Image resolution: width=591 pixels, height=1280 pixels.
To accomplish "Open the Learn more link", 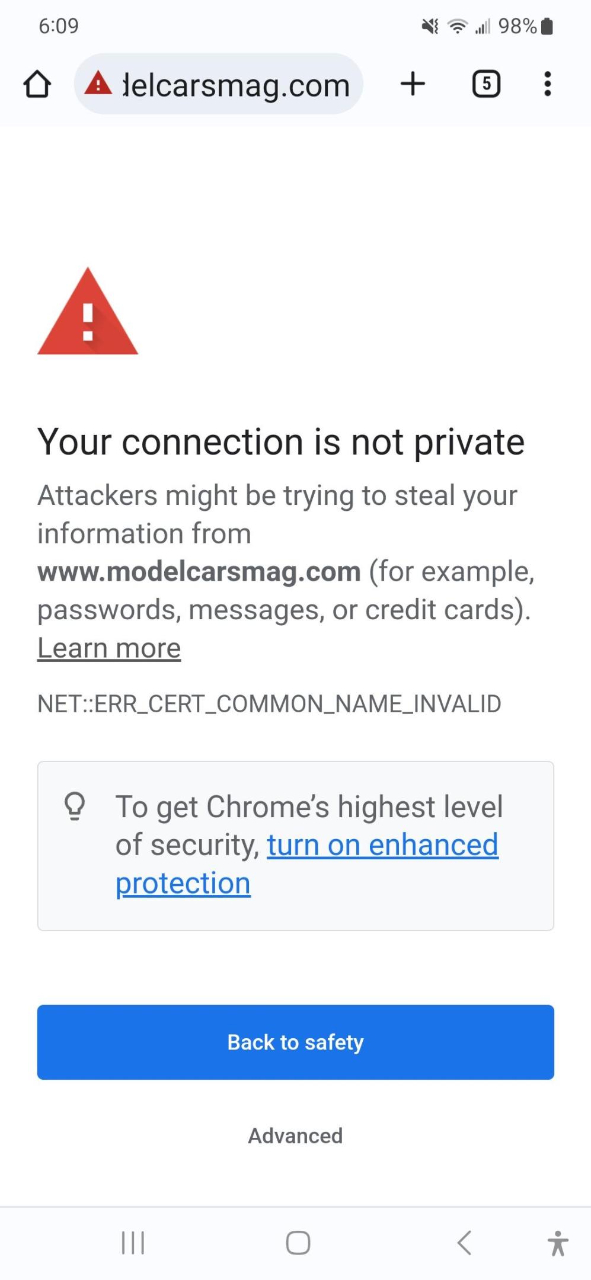I will pyautogui.click(x=108, y=647).
